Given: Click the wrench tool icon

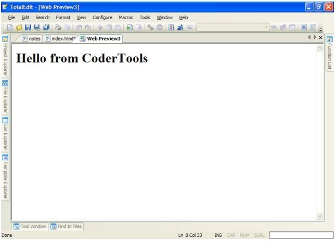Looking at the screenshot, I should point(150,27).
